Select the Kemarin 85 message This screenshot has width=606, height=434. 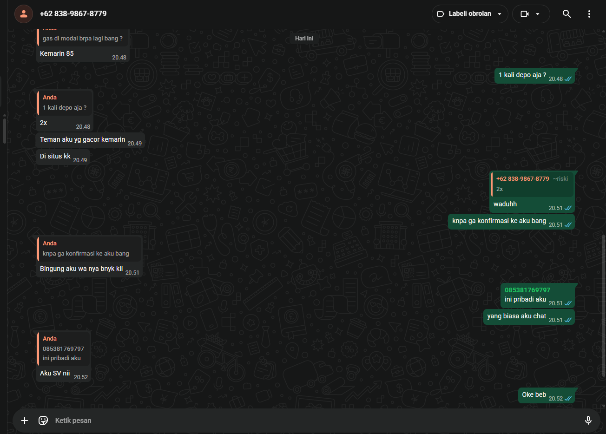click(x=57, y=53)
